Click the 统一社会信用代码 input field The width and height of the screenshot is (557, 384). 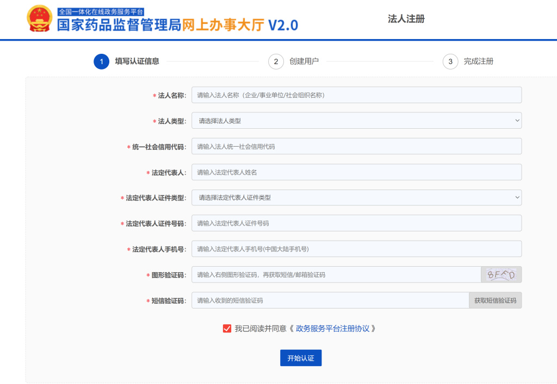[x=356, y=146]
